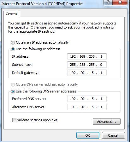Confirm with the OK button

(x=88, y=135)
